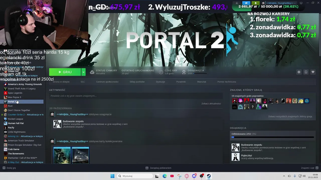
Task: Open Discord from the taskbar
Action: 194,176
